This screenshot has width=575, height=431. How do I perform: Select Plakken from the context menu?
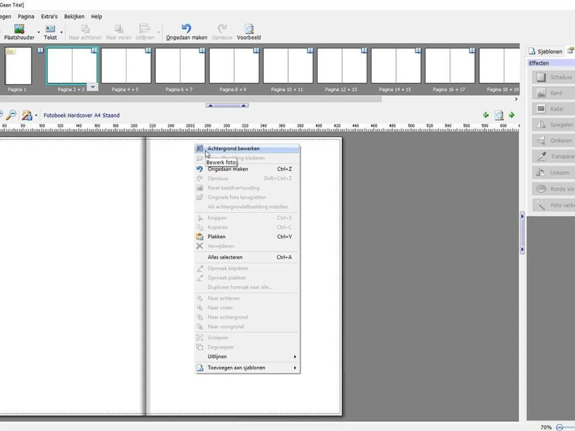[x=217, y=237]
